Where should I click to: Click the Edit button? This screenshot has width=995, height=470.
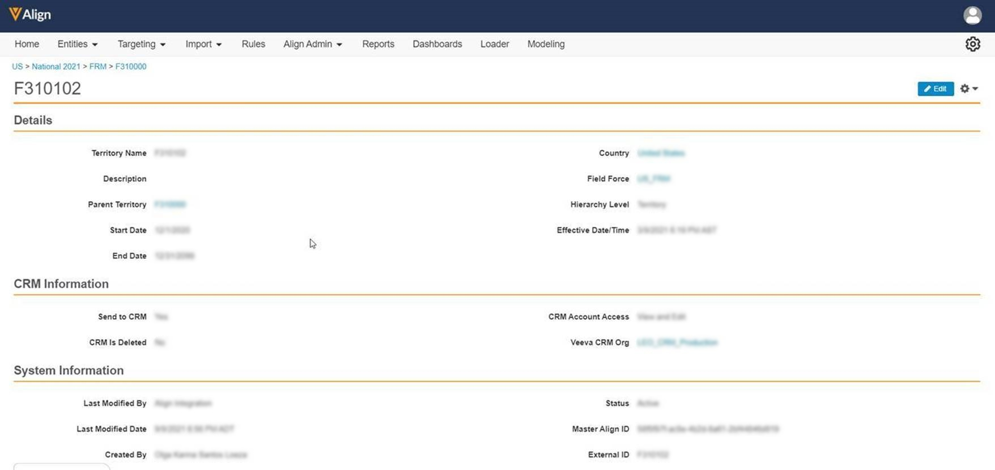(935, 88)
